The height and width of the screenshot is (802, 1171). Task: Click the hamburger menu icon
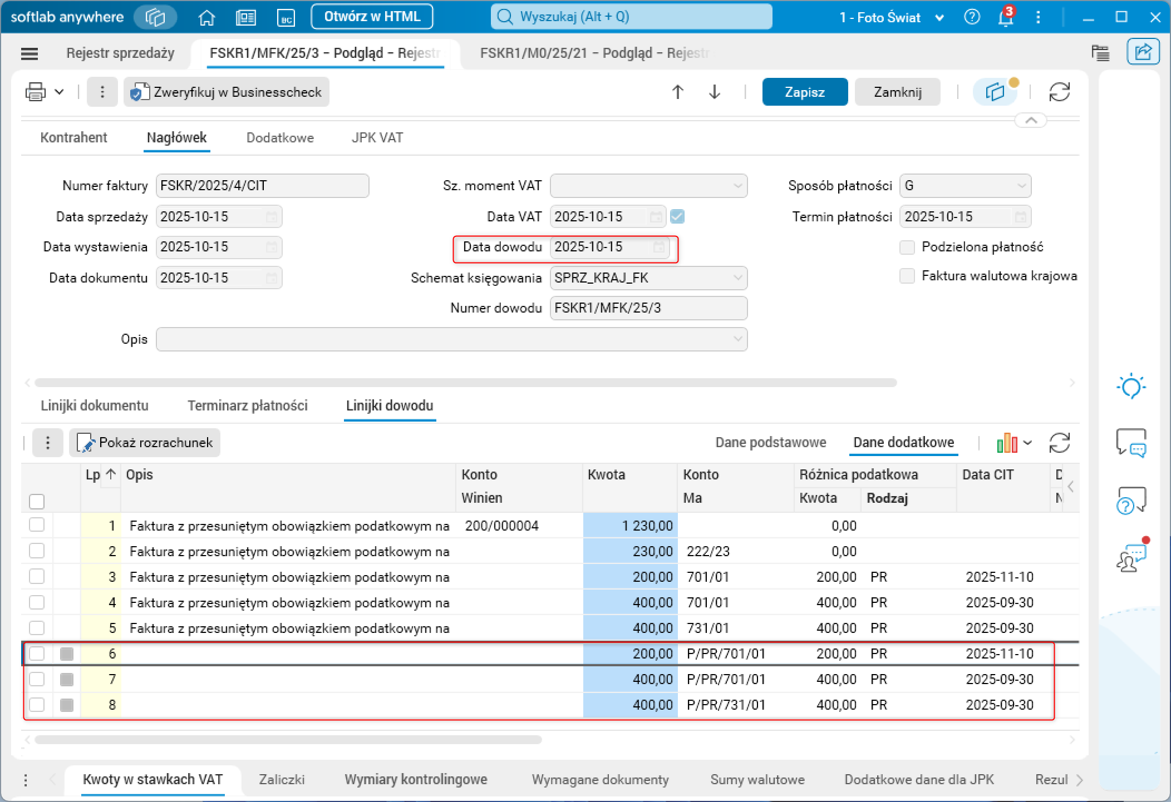click(29, 53)
